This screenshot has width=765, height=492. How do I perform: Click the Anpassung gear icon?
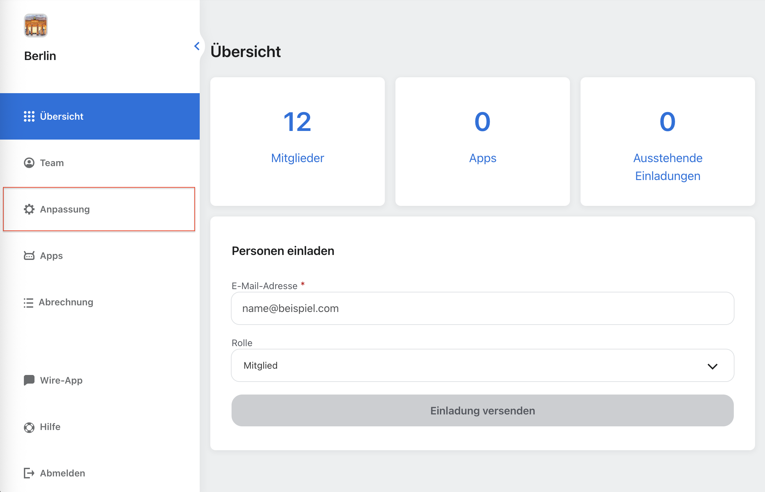[29, 209]
